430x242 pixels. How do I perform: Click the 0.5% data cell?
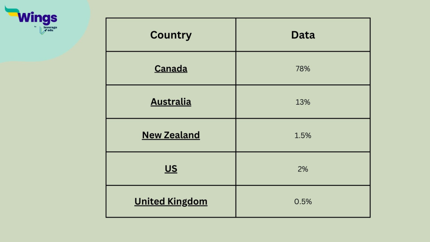(x=303, y=202)
